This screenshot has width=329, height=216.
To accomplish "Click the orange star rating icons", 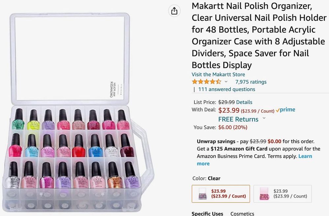I will pyautogui.click(x=206, y=82).
